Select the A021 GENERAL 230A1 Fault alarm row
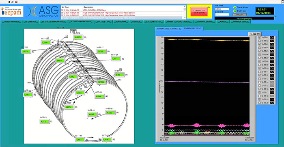Viewport: 284px width, 147px height. coord(122,10)
